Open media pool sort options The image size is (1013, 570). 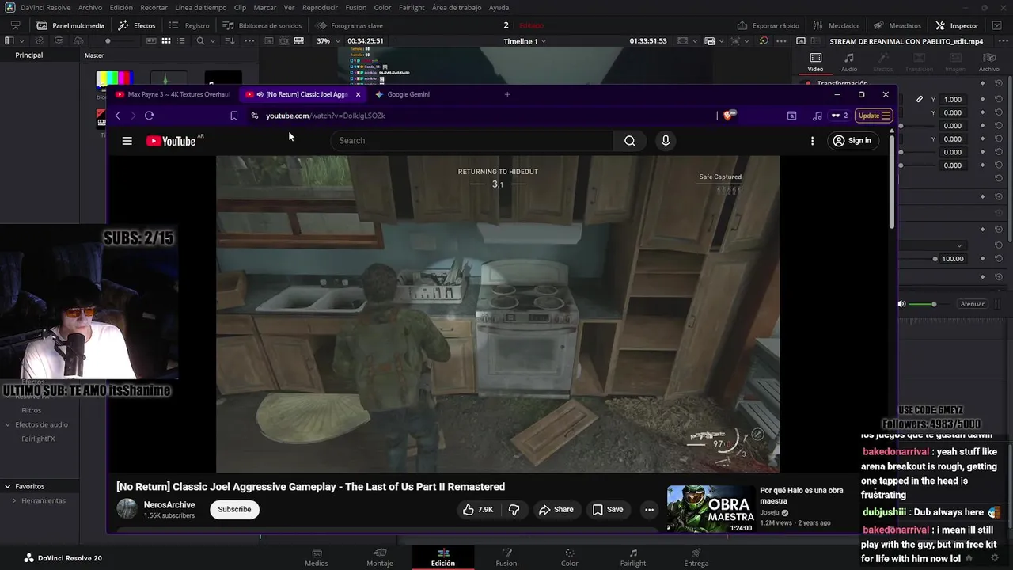pos(230,40)
